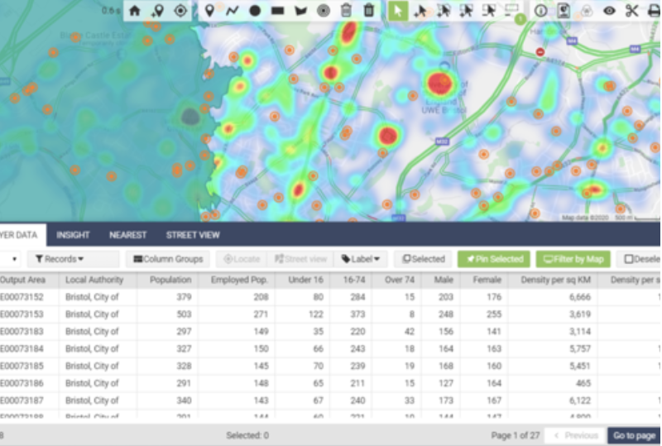The width and height of the screenshot is (662, 446).
Task: Click the Locate button
Action: tap(242, 259)
